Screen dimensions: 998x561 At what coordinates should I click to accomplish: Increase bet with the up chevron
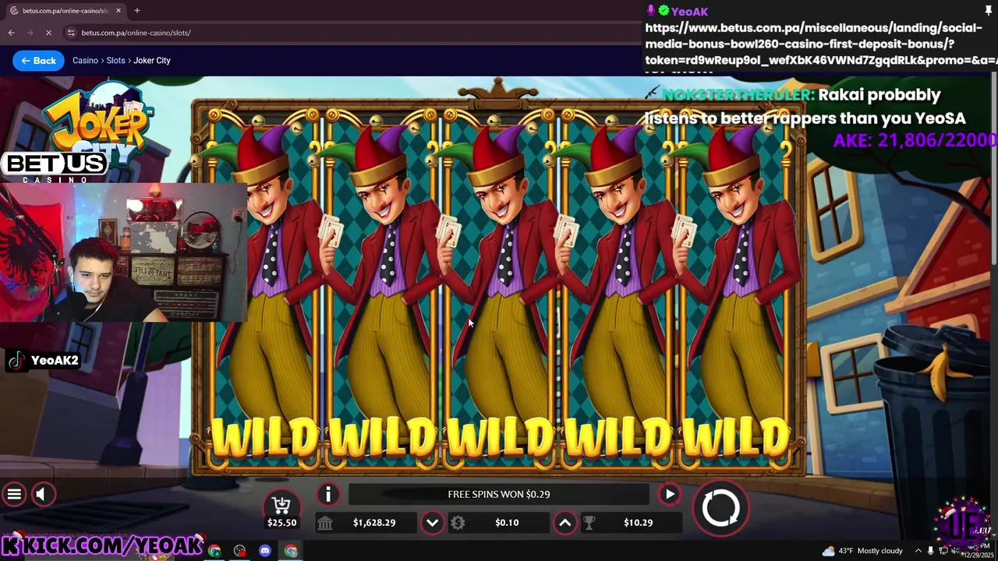564,523
